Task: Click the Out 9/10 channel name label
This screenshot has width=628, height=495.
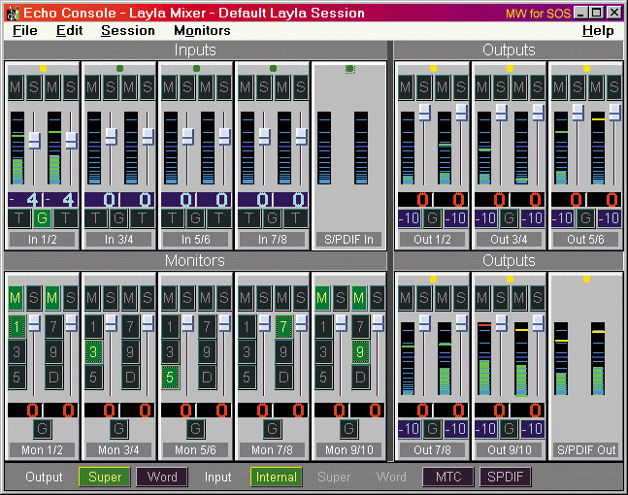Action: click(x=509, y=449)
